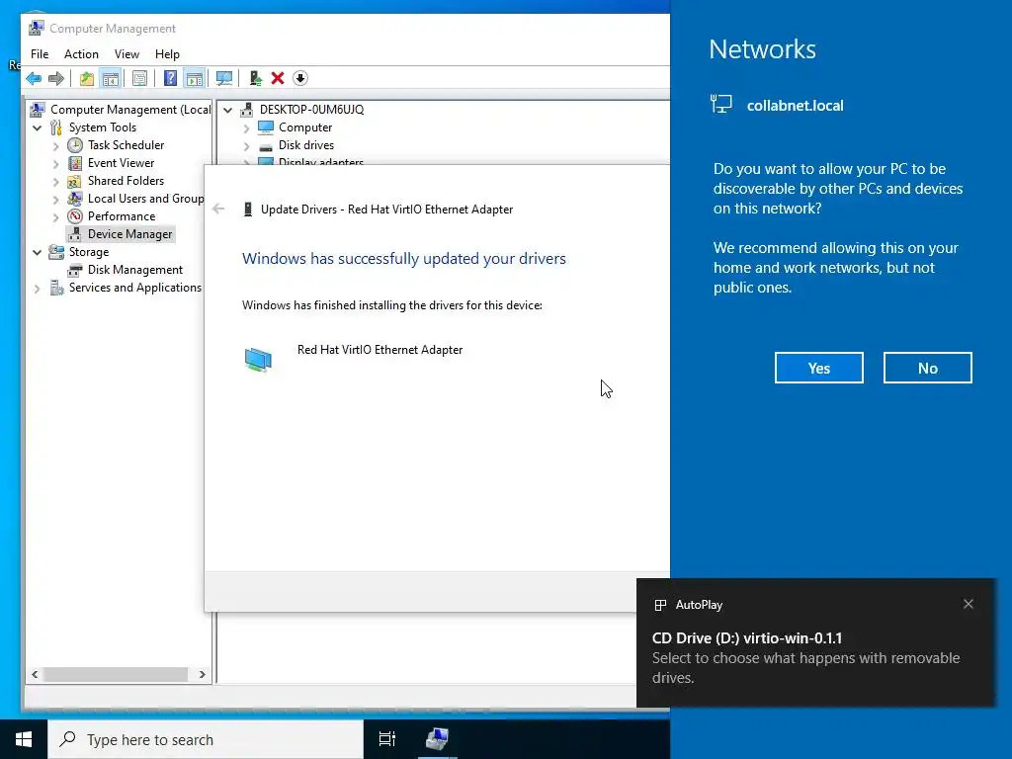Open the File menu
Image resolution: width=1012 pixels, height=759 pixels.
40,54
